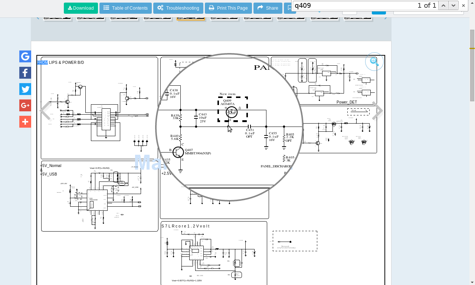This screenshot has height=285, width=475.
Task: Click the 'New item' annotation text
Action: (227, 94)
